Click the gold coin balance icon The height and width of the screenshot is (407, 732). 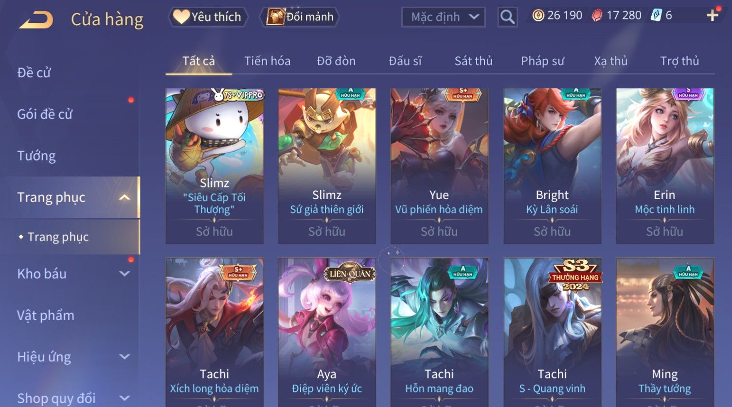[538, 16]
